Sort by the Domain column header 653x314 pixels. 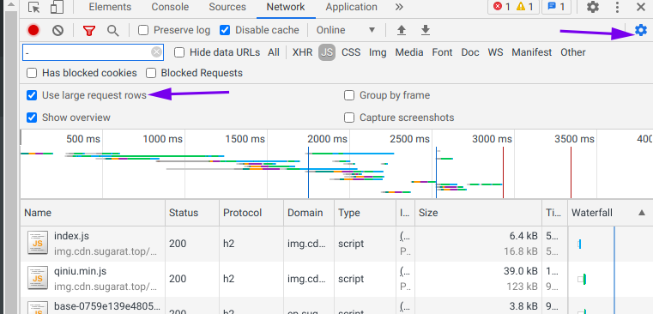click(x=309, y=213)
